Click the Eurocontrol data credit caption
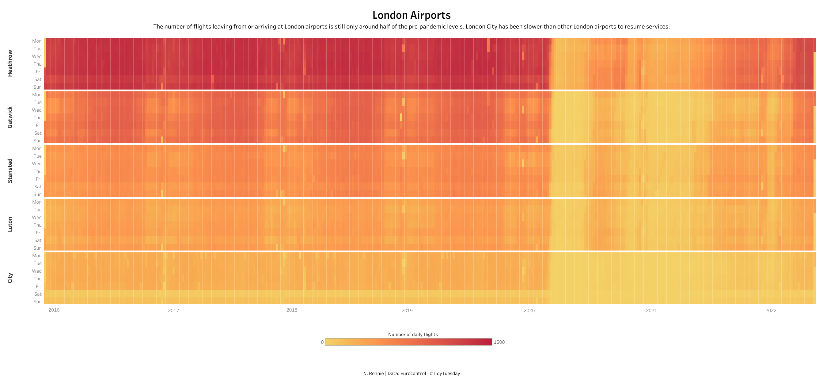Image resolution: width=823 pixels, height=383 pixels. click(411, 373)
